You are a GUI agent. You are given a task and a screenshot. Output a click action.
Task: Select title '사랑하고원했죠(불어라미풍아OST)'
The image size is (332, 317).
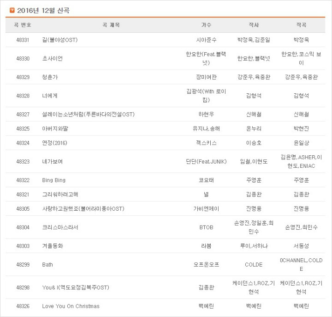coord(83,209)
